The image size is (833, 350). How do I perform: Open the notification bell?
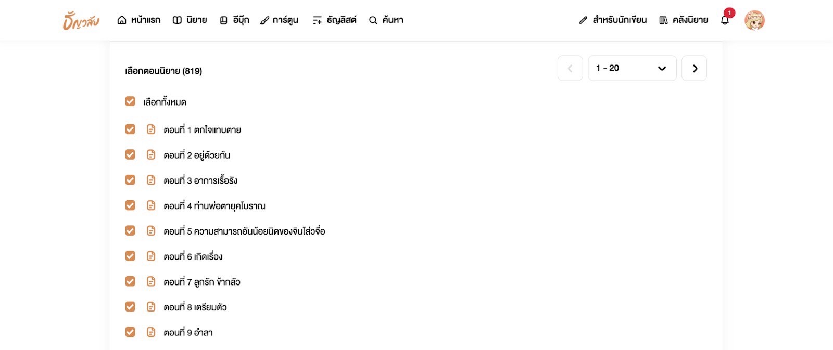point(725,20)
